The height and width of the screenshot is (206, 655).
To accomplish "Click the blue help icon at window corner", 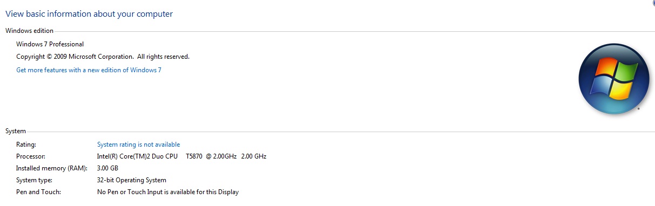I will click(653, 2).
